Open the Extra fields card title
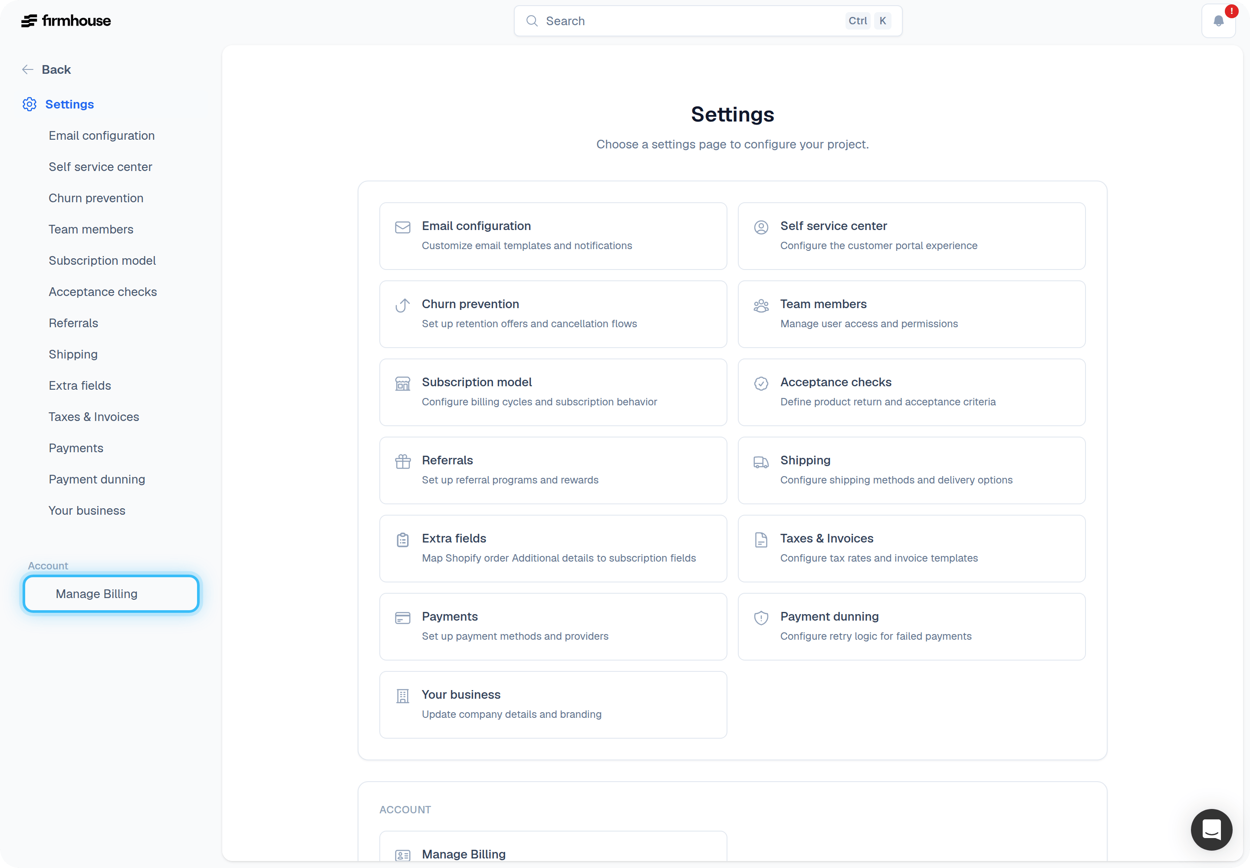 tap(454, 539)
